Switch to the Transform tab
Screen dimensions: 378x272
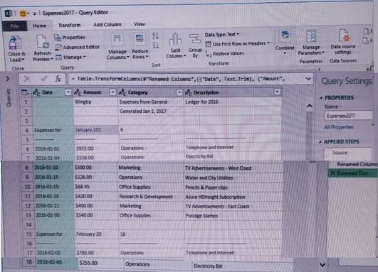tap(70, 25)
